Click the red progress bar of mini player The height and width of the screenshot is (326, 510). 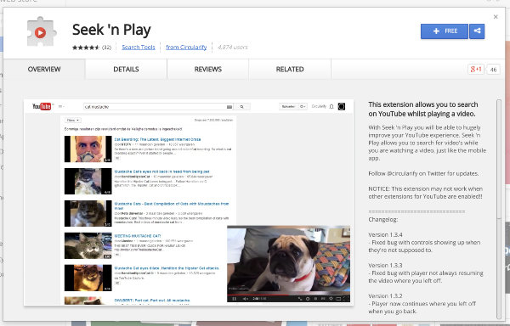(258, 295)
